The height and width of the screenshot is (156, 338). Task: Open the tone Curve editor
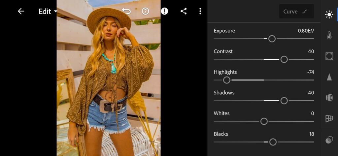click(x=296, y=12)
